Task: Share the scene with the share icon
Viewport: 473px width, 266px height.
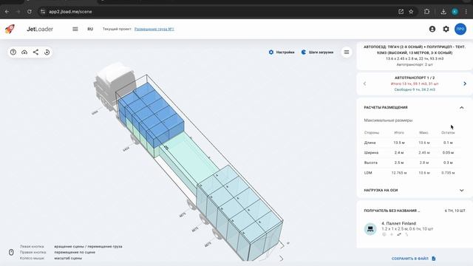Action: pos(35,52)
